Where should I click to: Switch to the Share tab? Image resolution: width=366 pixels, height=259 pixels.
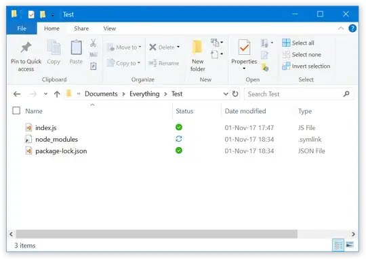81,28
